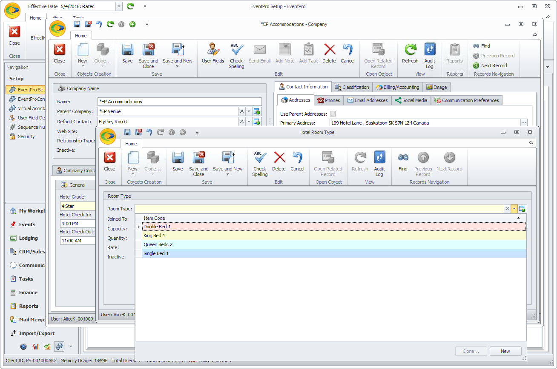
Task: Click Save and Close in Hotel Room Type
Action: point(198,164)
